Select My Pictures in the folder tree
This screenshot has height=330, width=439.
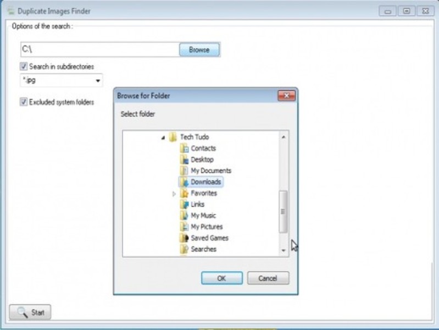tap(207, 227)
